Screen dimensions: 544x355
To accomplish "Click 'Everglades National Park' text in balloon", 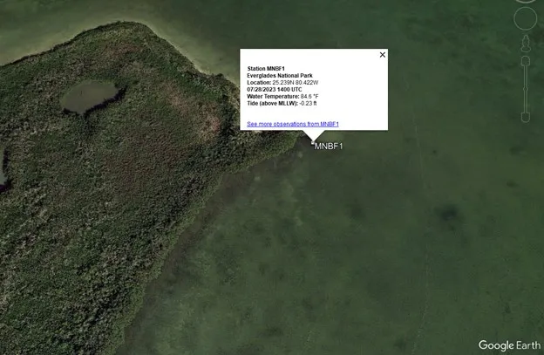I will [x=280, y=76].
